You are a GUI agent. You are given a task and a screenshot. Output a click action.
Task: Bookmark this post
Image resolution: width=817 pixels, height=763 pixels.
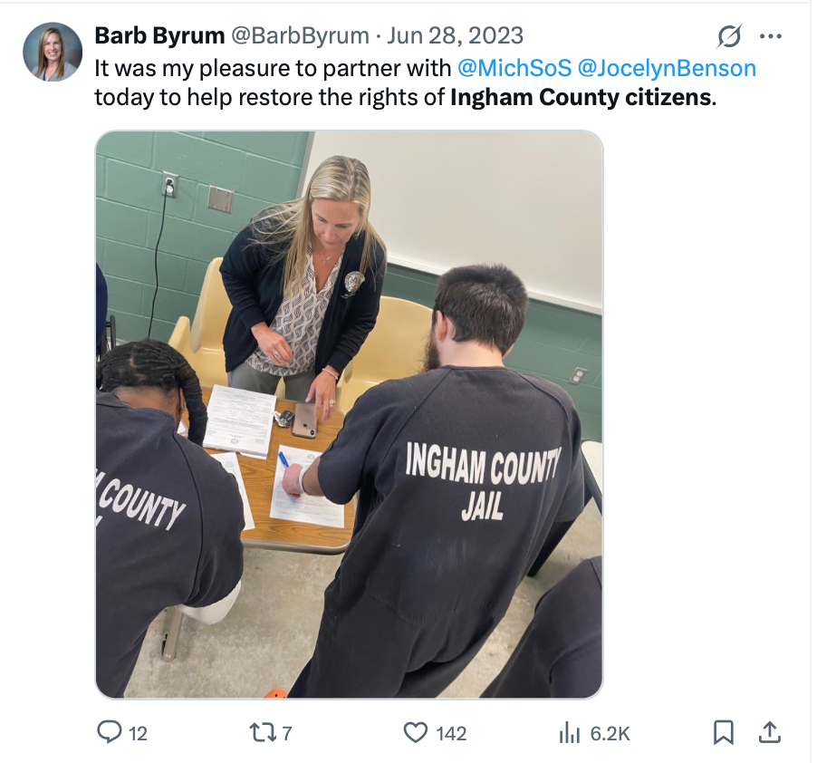(x=724, y=732)
